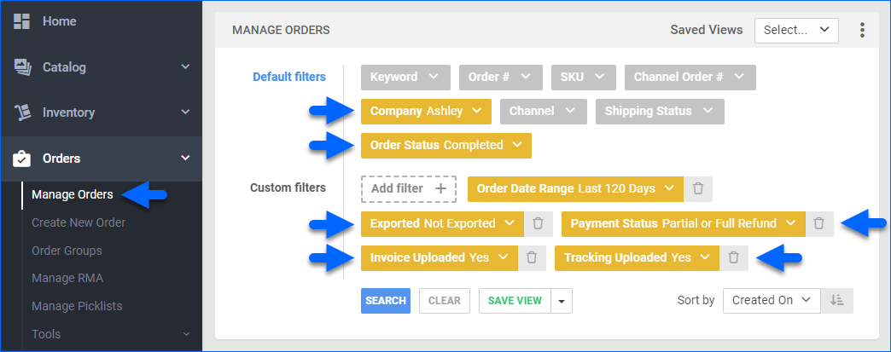
Task: Click the Clear button
Action: (x=445, y=301)
